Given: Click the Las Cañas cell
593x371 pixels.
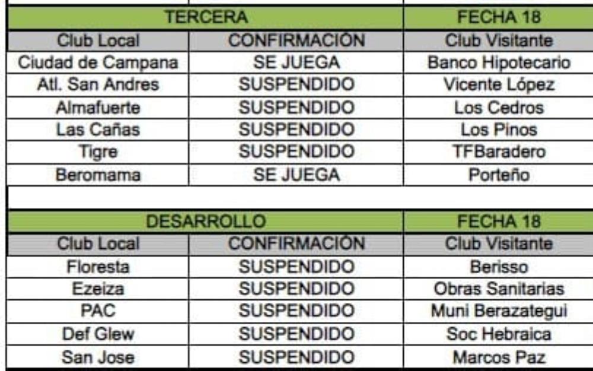Looking at the screenshot, I should point(98,130).
